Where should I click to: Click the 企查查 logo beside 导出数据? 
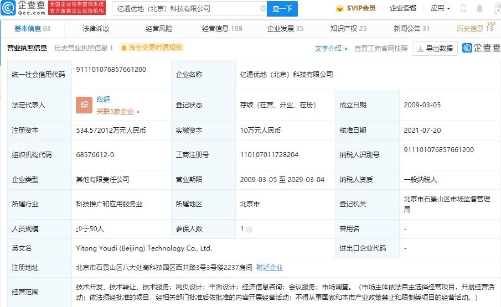481,48
